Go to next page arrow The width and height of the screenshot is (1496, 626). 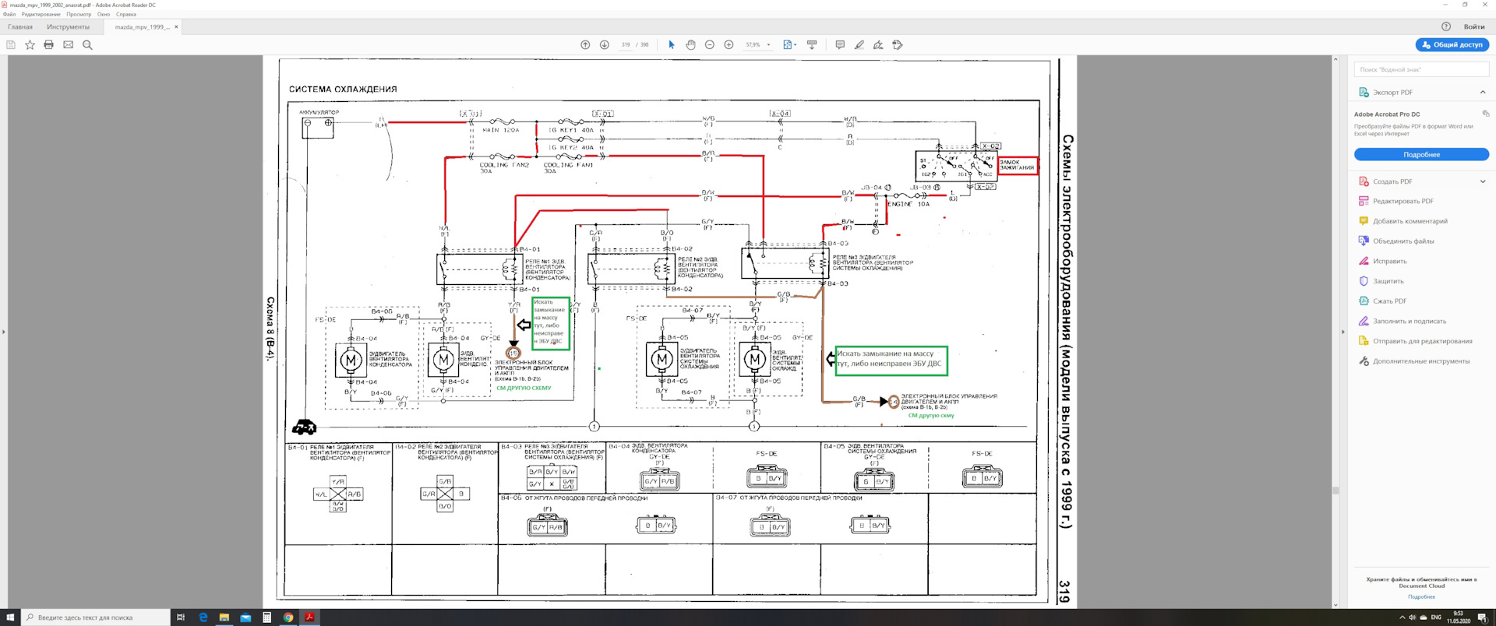point(604,45)
